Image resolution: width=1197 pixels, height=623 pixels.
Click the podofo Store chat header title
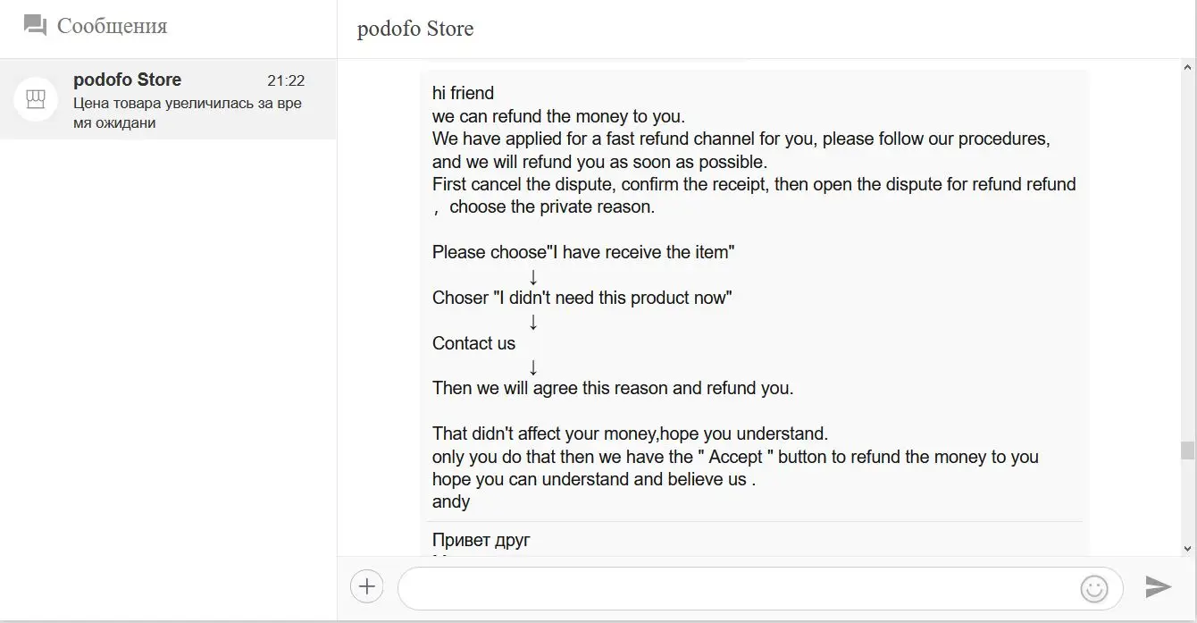tap(415, 29)
